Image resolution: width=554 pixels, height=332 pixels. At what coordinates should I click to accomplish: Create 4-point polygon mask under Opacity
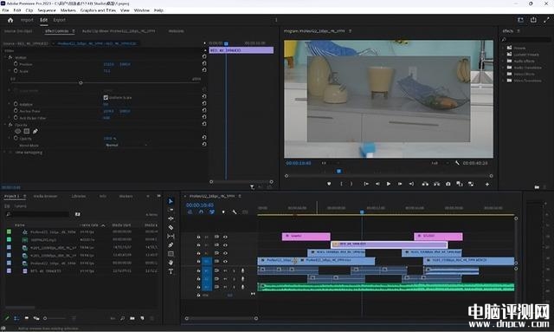pyautogui.click(x=27, y=131)
